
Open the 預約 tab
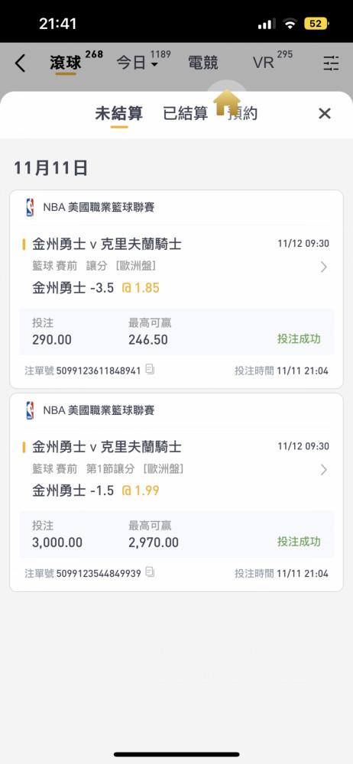point(243,114)
